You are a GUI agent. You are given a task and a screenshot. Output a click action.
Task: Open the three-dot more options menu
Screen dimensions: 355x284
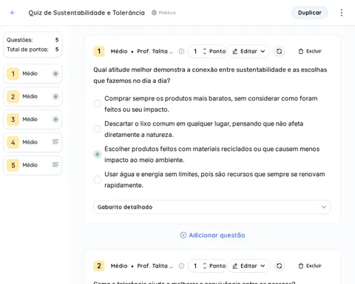(x=342, y=13)
